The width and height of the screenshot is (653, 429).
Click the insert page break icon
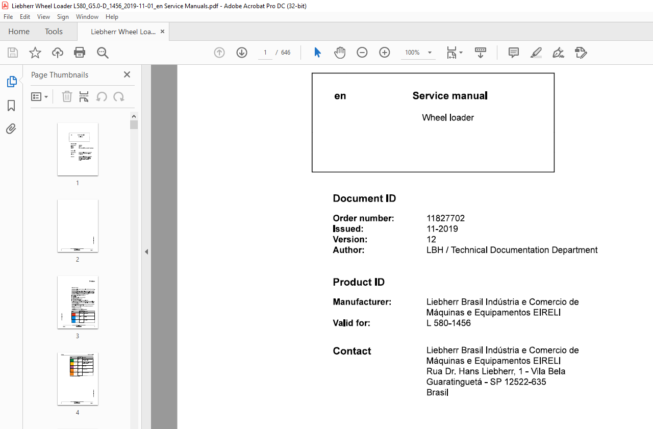coord(84,96)
